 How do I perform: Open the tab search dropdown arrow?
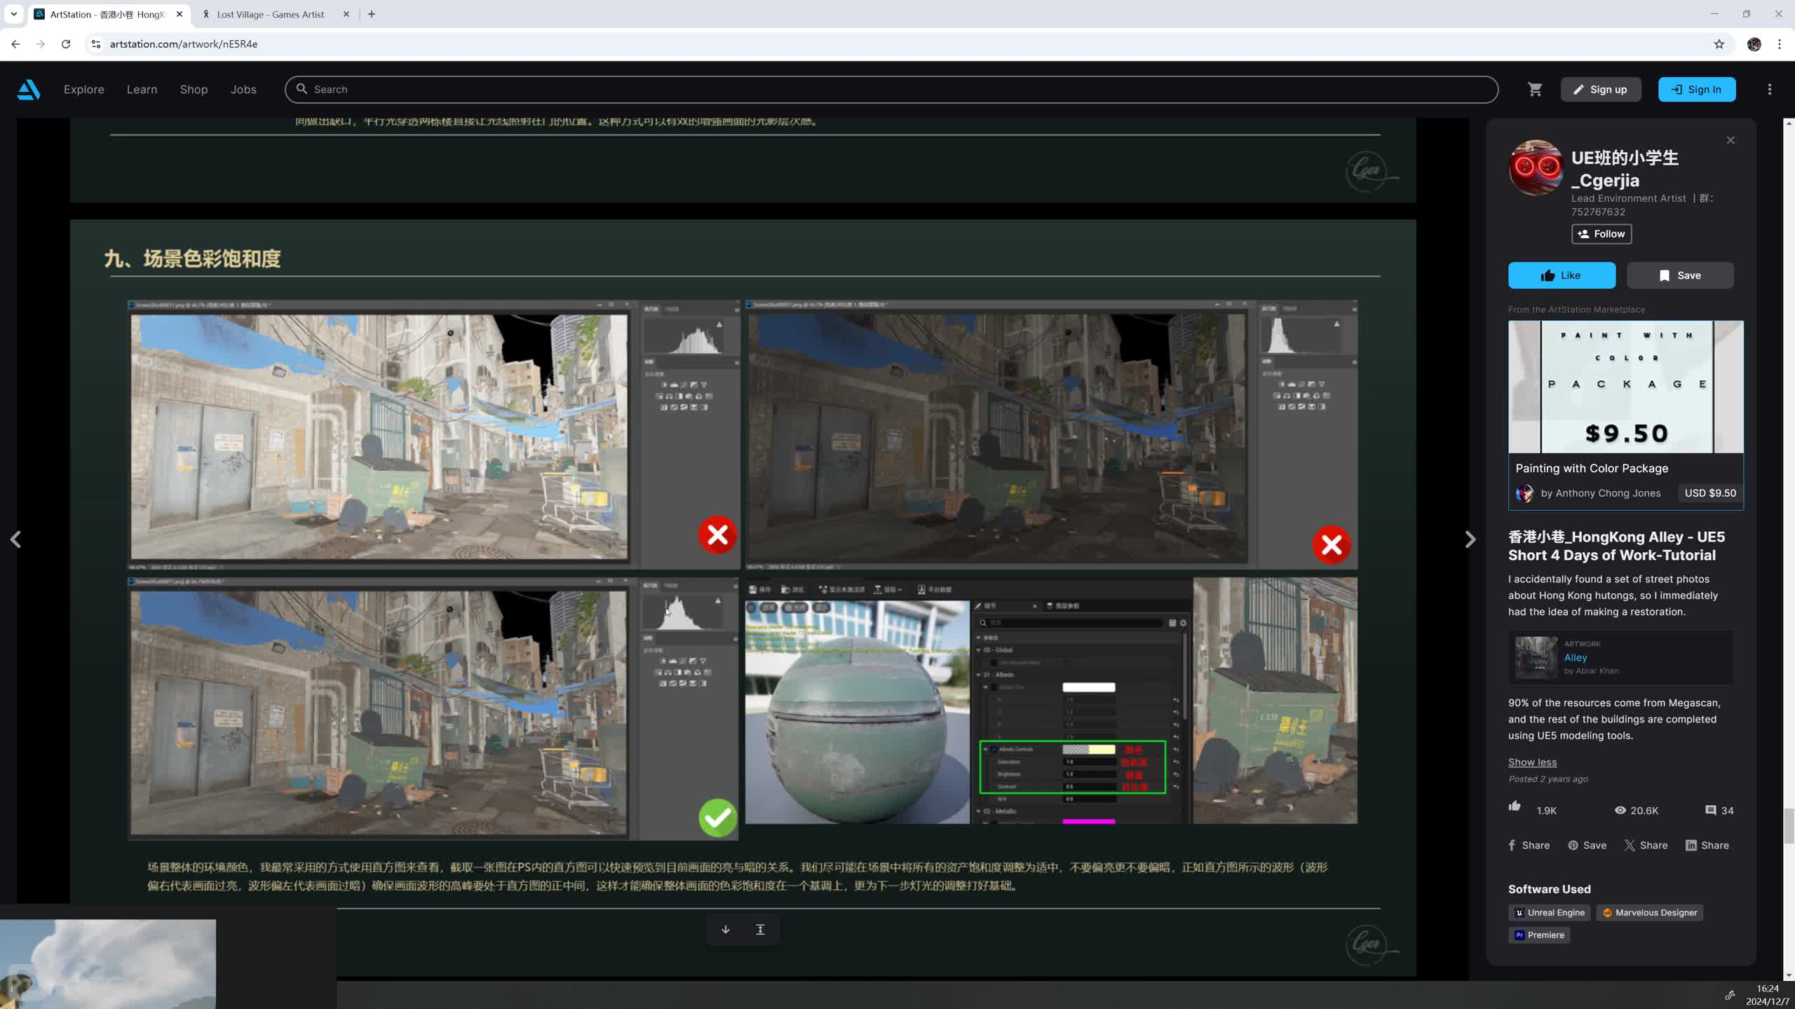tap(13, 14)
